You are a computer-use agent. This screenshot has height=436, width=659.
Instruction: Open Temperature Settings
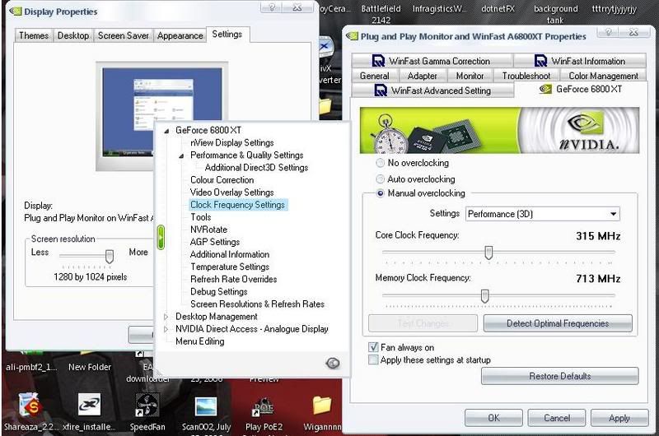pos(230,267)
